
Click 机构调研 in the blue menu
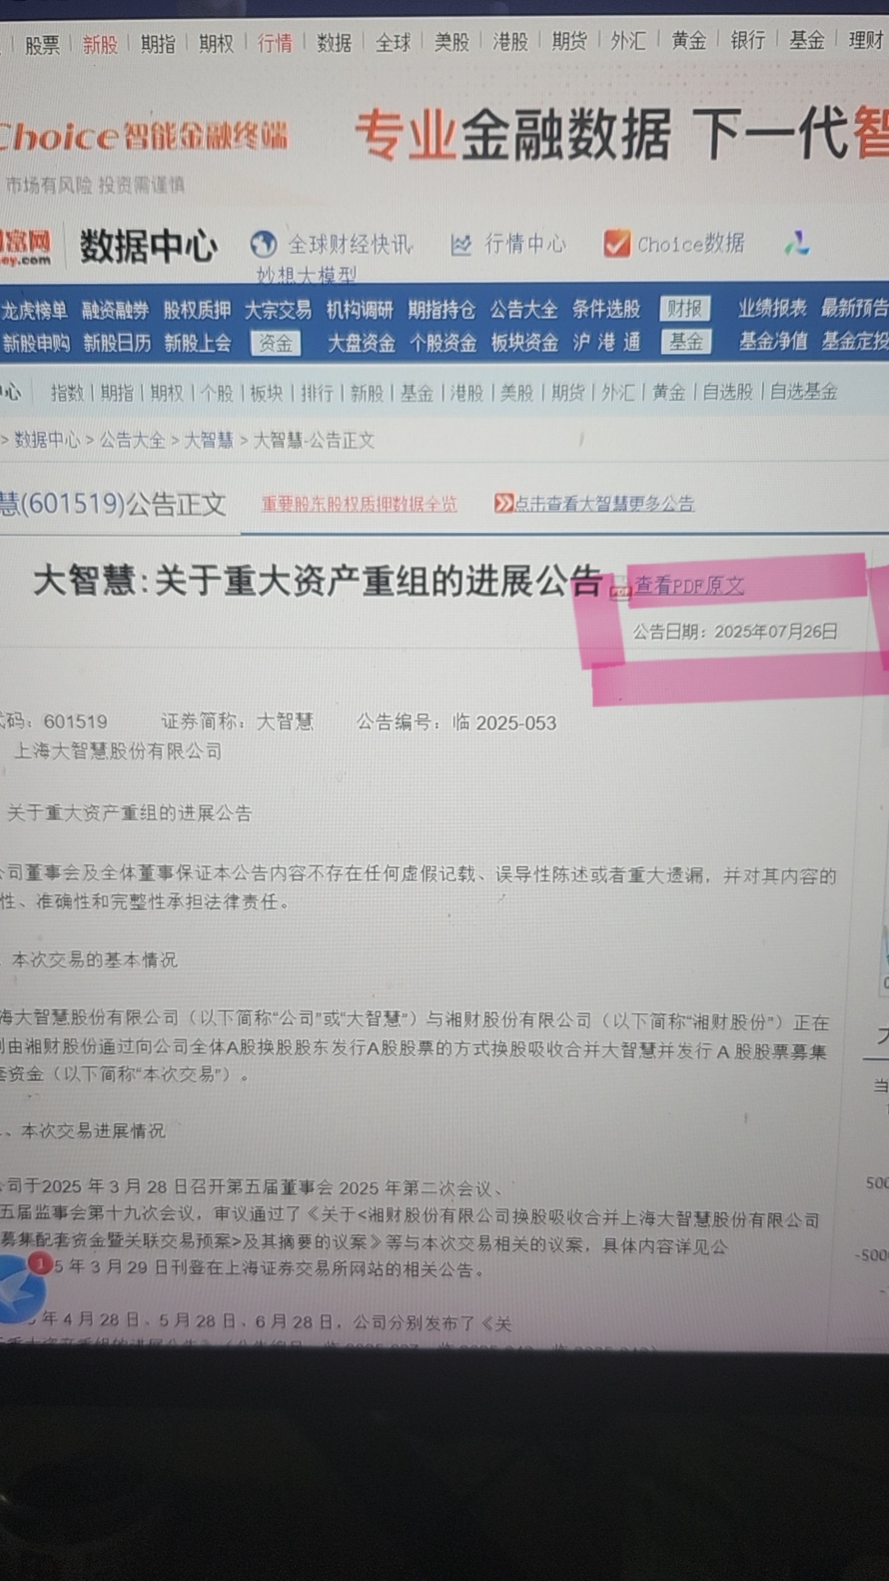coord(360,310)
